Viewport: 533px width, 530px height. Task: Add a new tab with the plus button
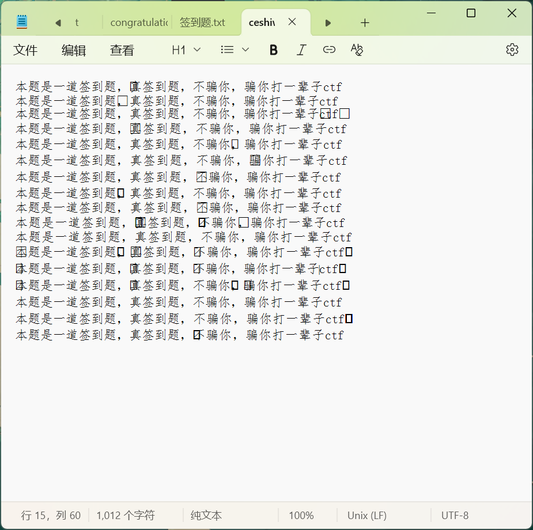click(x=365, y=23)
